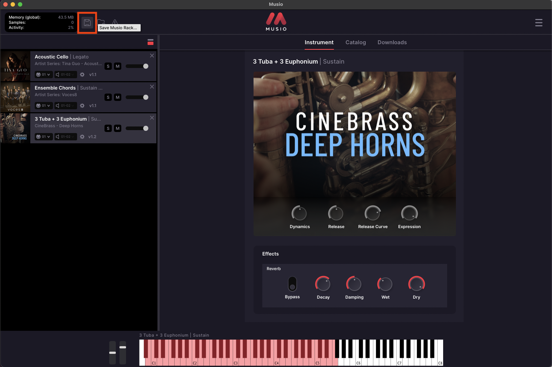Toggle the Reverb Bypass switch
552x367 pixels.
pos(292,284)
